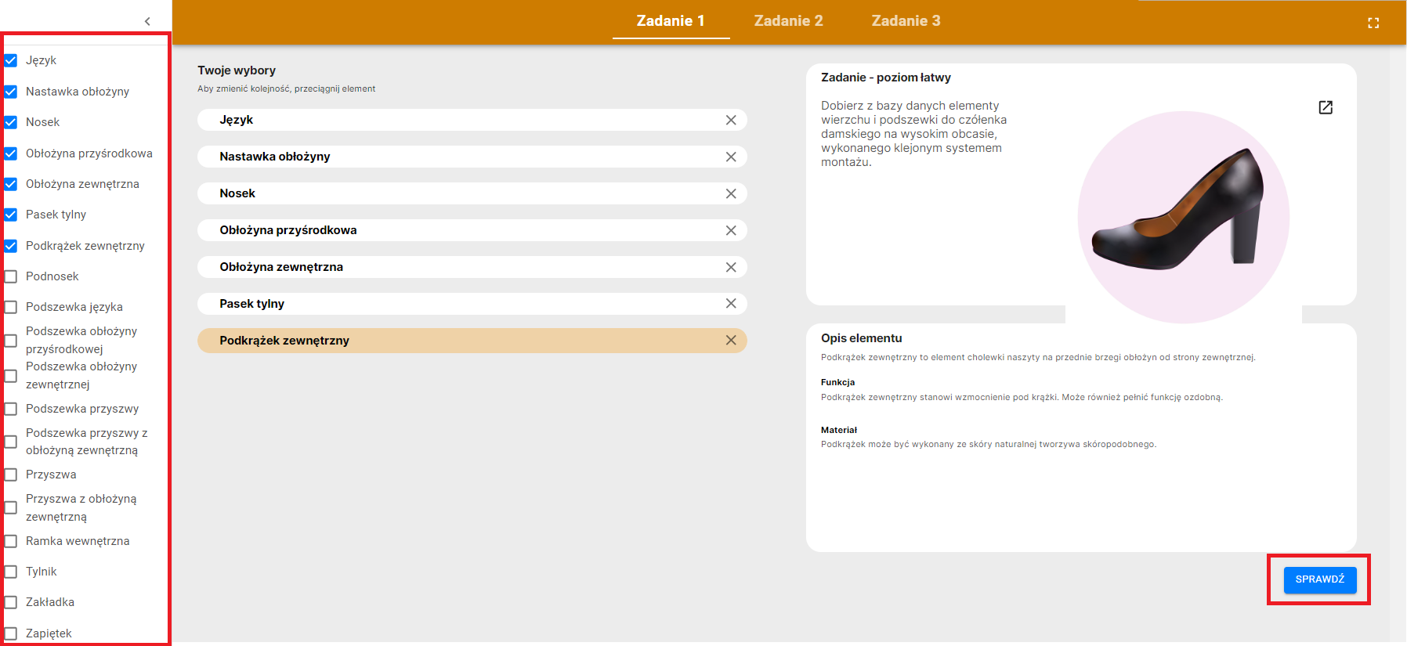Remove Obłożyna zewnętrzna using its X
Screen dimensions: 1407x646
click(730, 267)
